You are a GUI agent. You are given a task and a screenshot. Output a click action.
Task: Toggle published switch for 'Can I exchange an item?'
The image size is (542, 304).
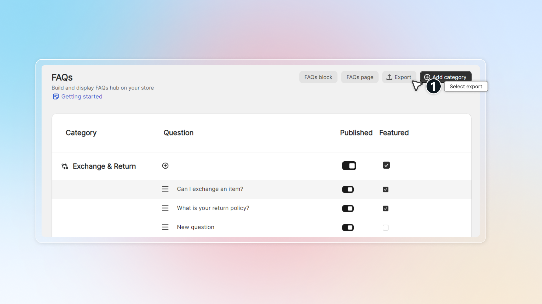coord(348,189)
